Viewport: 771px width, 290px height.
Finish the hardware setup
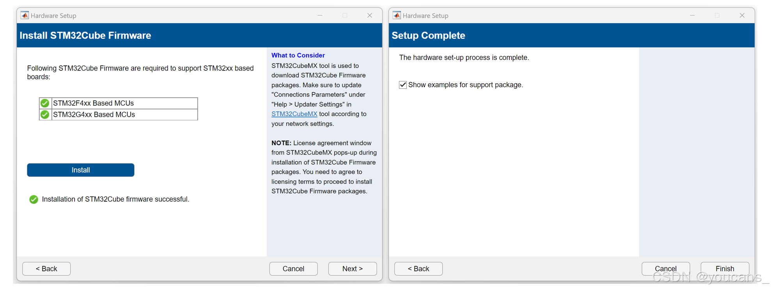(x=725, y=269)
